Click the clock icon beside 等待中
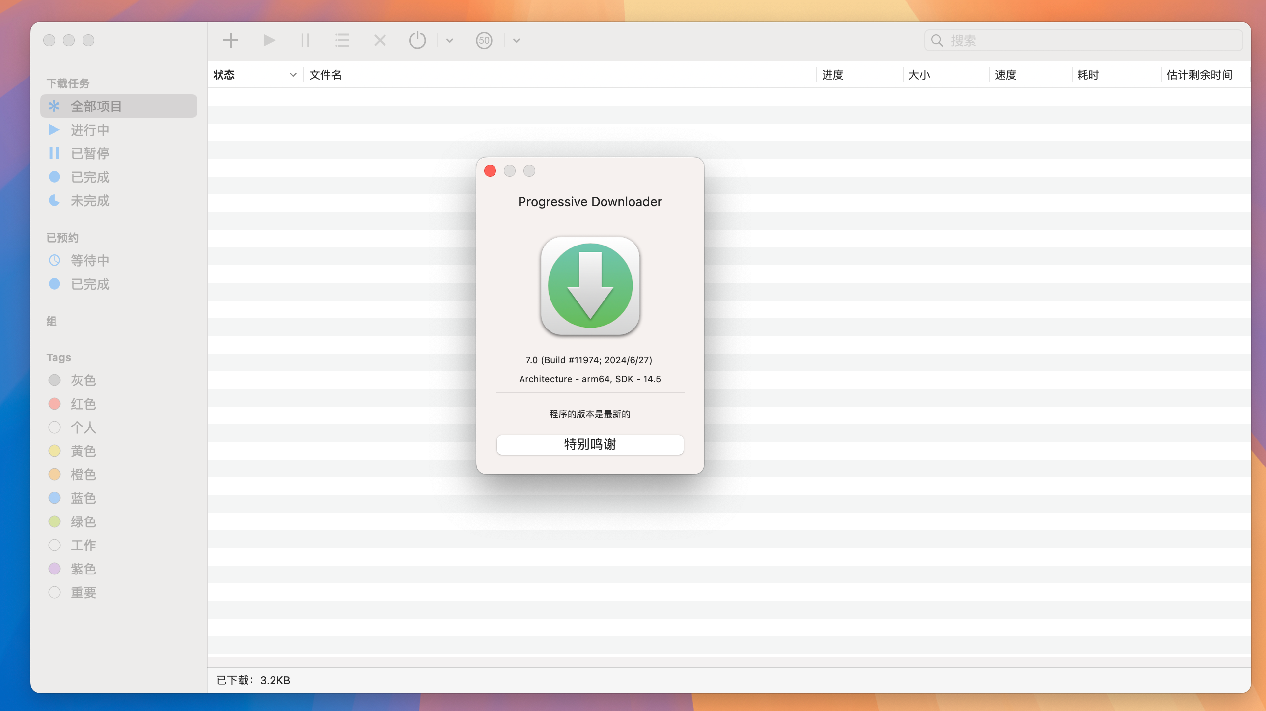This screenshot has height=711, width=1266. point(55,260)
